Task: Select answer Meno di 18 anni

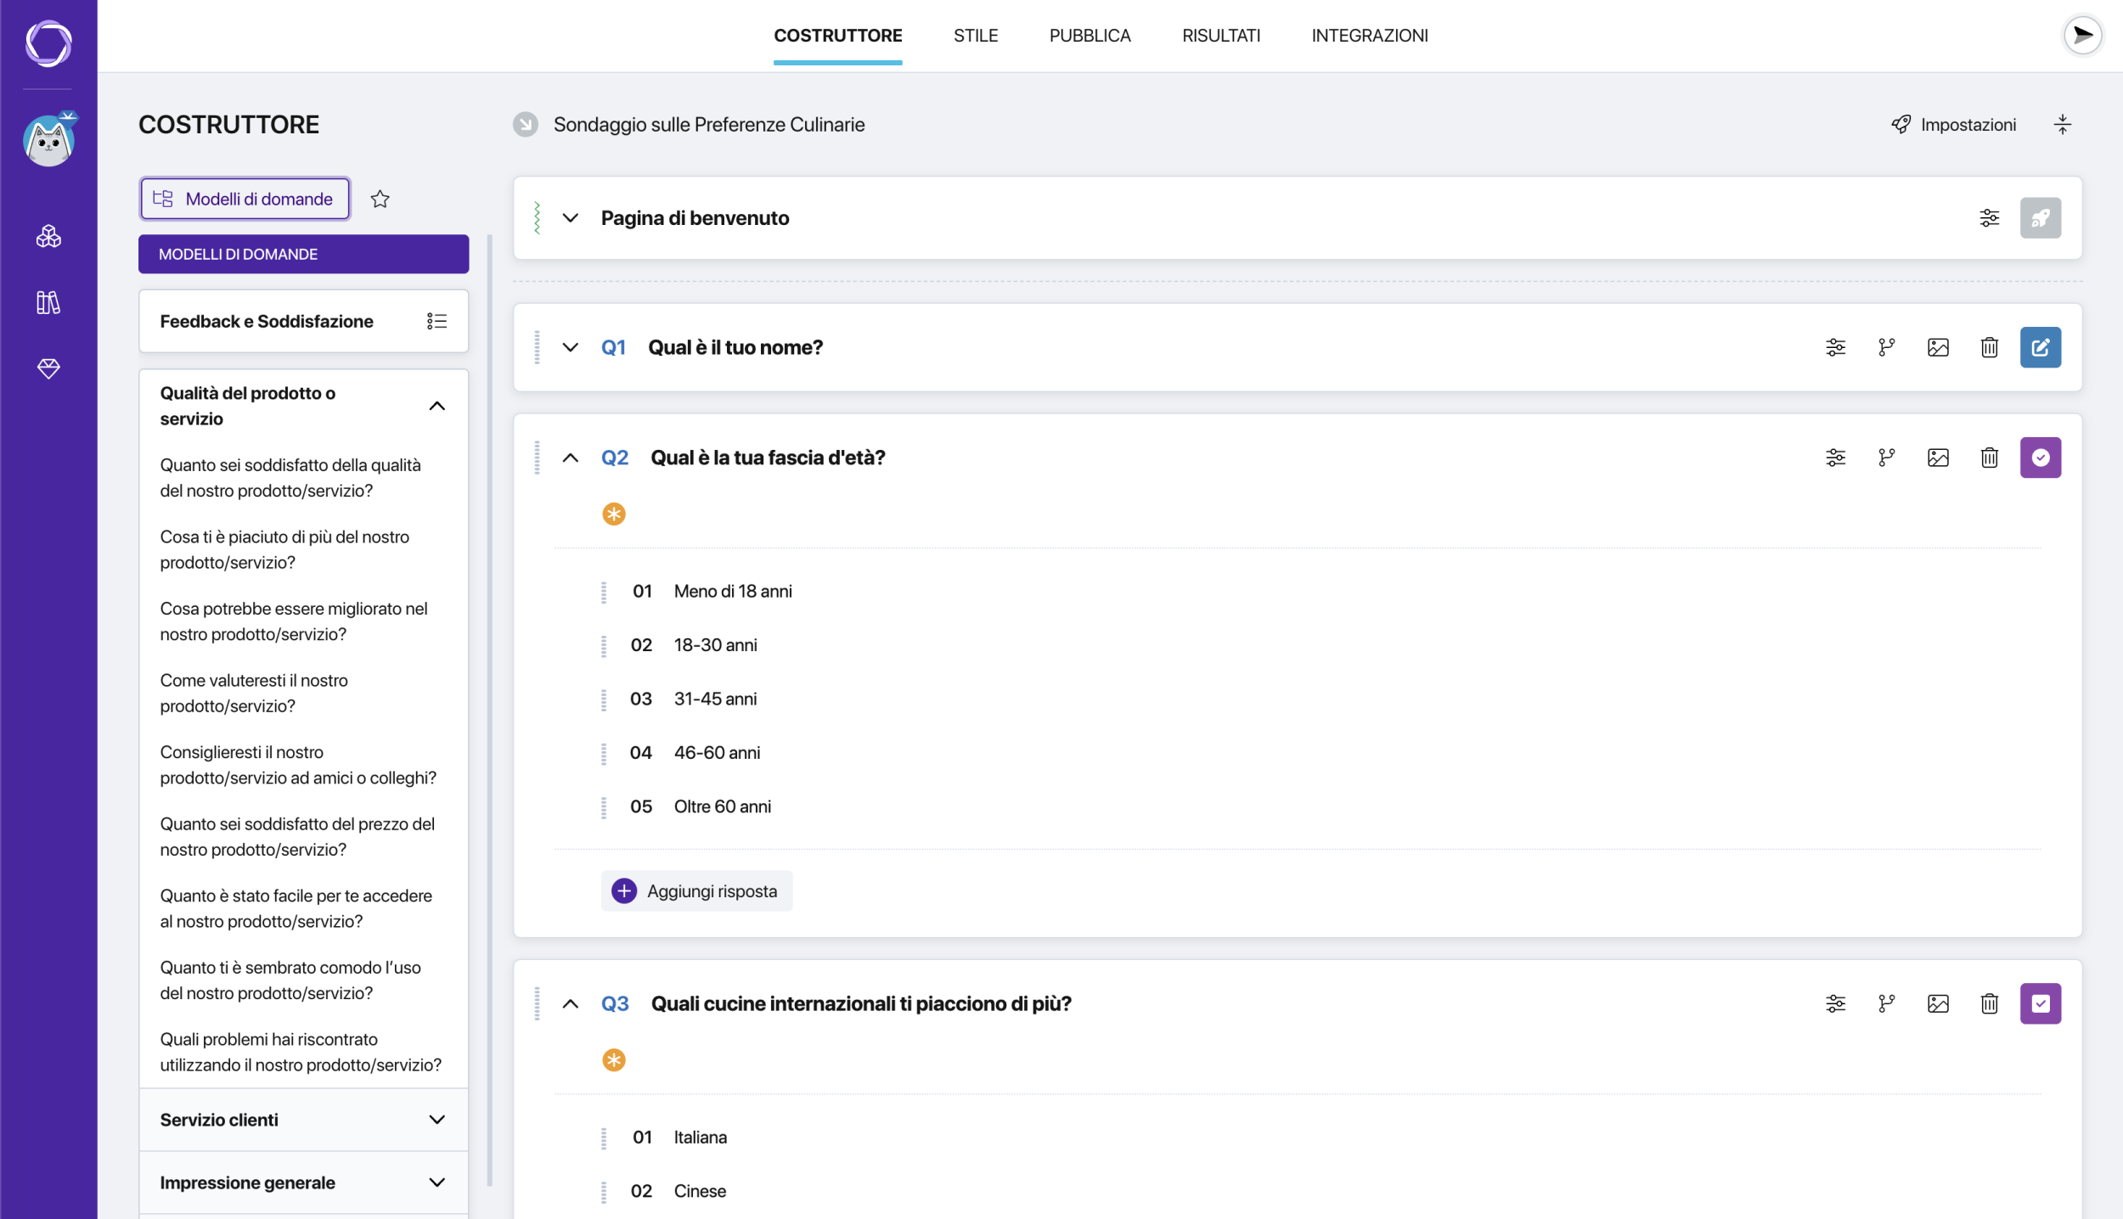Action: (733, 591)
